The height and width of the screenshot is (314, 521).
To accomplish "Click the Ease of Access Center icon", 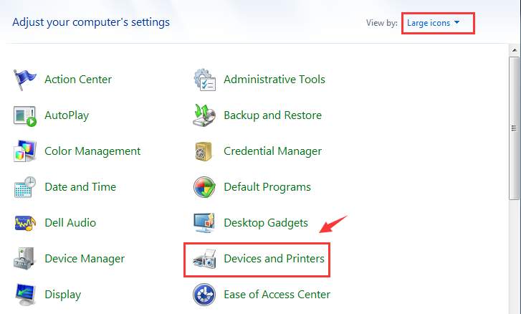I will click(x=204, y=295).
